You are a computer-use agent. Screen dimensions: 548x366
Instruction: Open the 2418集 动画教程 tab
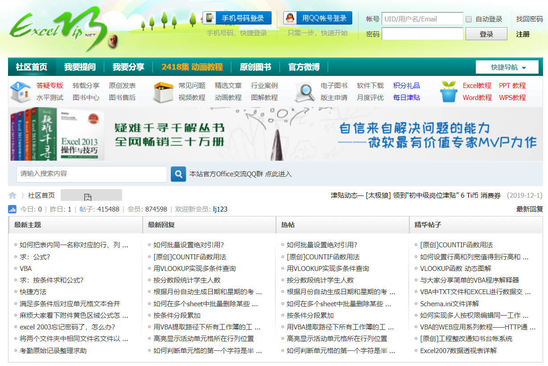[x=192, y=67]
